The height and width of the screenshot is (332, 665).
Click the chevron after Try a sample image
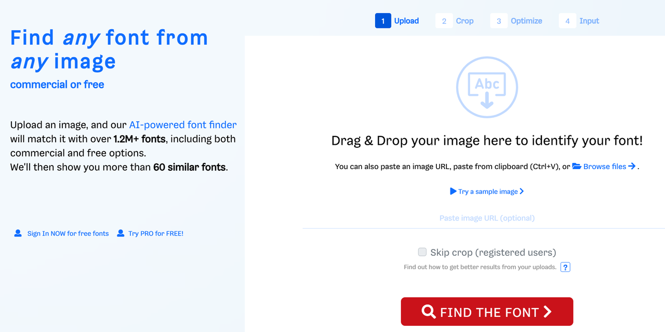(522, 191)
